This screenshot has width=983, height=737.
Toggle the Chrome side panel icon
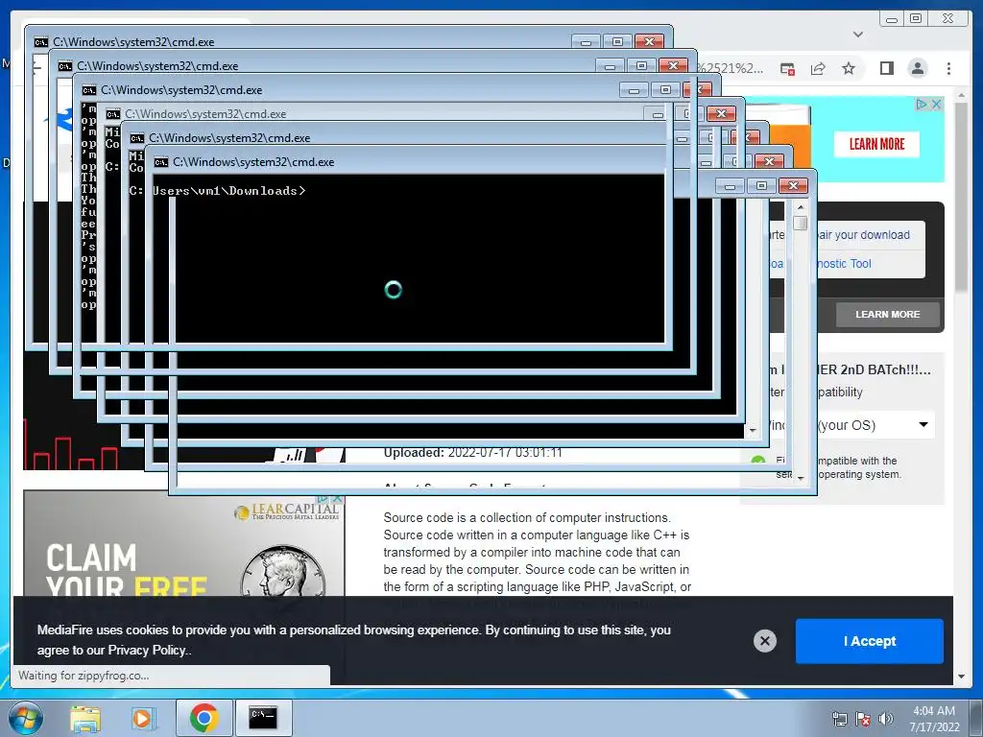click(886, 68)
